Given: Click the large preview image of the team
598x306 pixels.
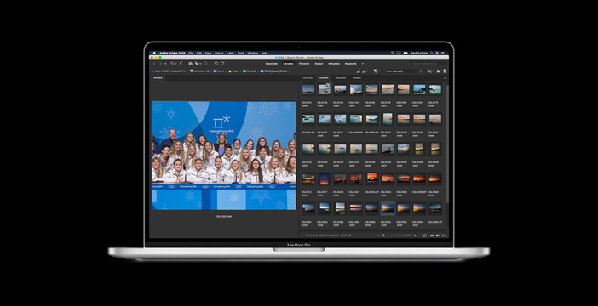Looking at the screenshot, I should [x=224, y=156].
